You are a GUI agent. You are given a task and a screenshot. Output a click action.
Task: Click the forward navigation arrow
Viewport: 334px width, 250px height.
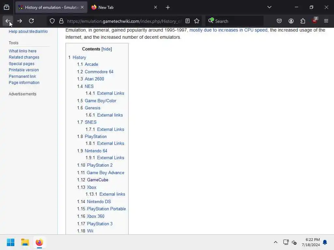coord(19,21)
